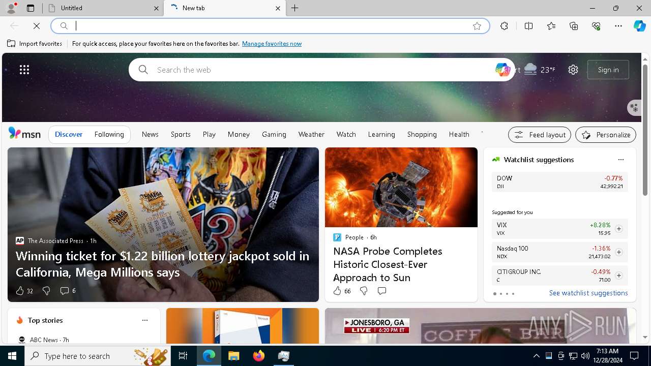The height and width of the screenshot is (366, 651).
Task: Open the News category
Action: (150, 134)
